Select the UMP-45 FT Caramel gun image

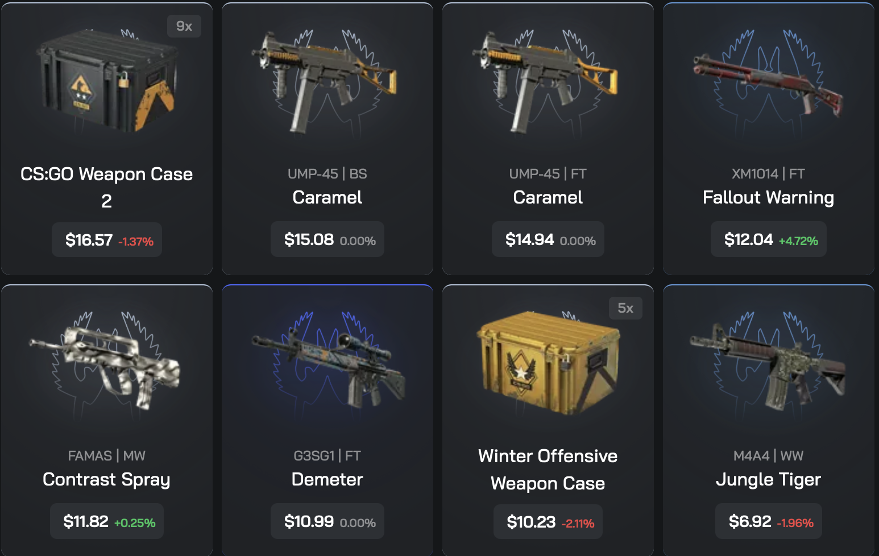(545, 81)
